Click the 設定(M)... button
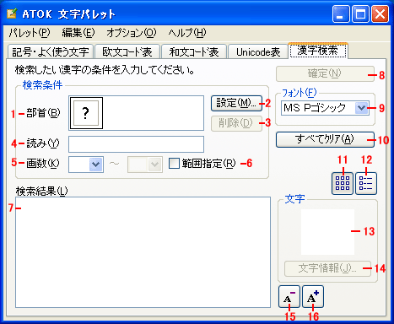The height and width of the screenshot is (324, 394). tap(236, 103)
